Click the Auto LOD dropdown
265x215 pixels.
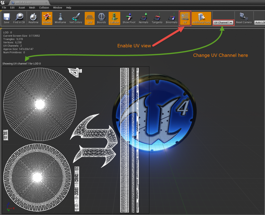(x=260, y=22)
